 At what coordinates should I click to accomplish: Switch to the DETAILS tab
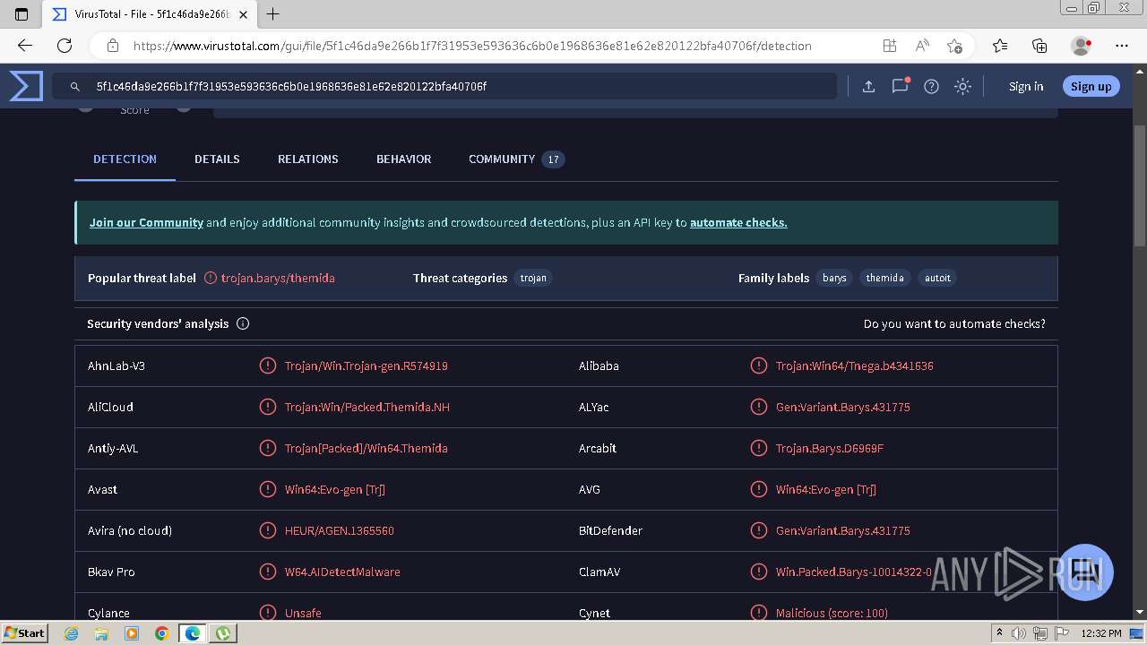pos(217,159)
